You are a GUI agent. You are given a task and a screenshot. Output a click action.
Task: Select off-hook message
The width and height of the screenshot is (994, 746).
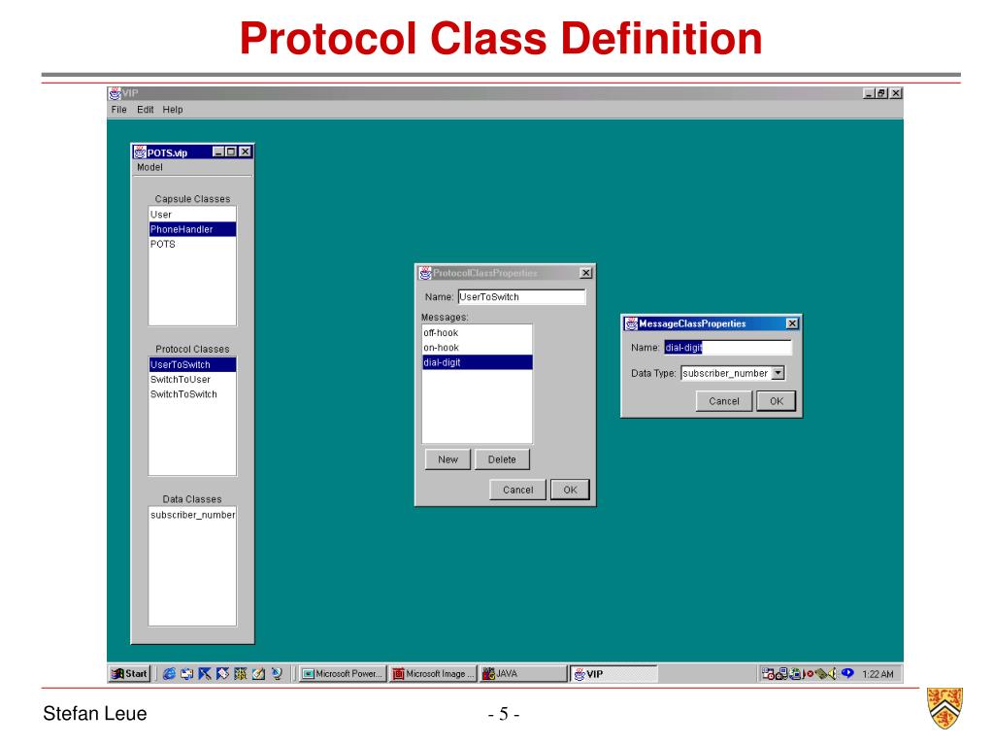pyautogui.click(x=477, y=332)
